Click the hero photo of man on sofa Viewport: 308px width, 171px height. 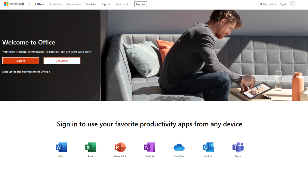(x=204, y=55)
